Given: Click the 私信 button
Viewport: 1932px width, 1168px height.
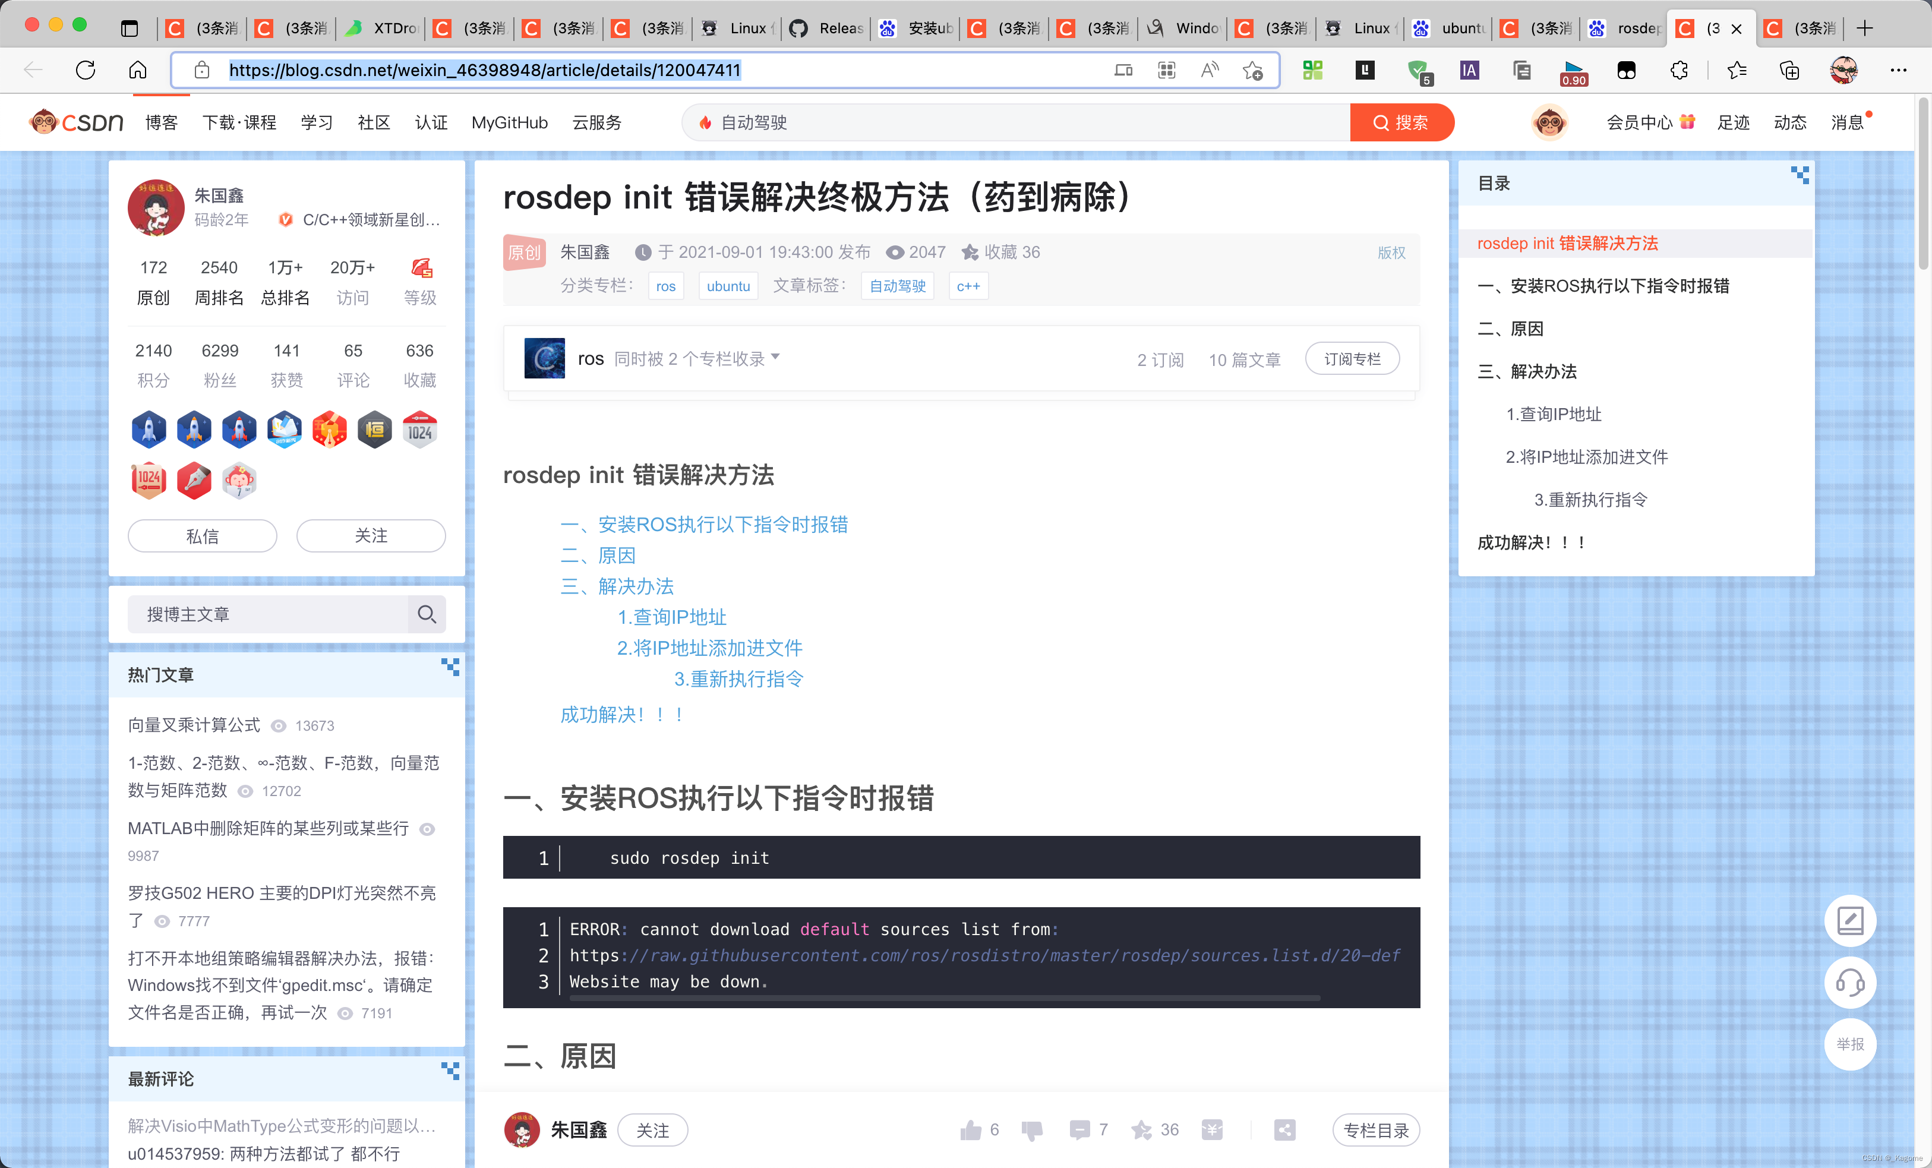Looking at the screenshot, I should [203, 535].
